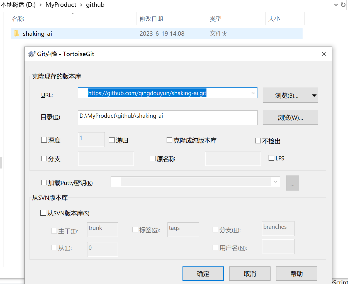Click the 目录 directory path field

pos(168,117)
